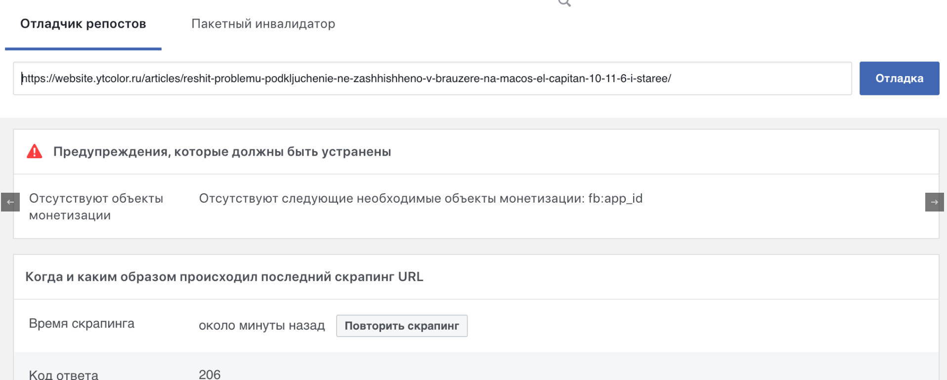947x380 pixels.
Task: Click the fb:app_id text in the warning
Action: pos(615,199)
